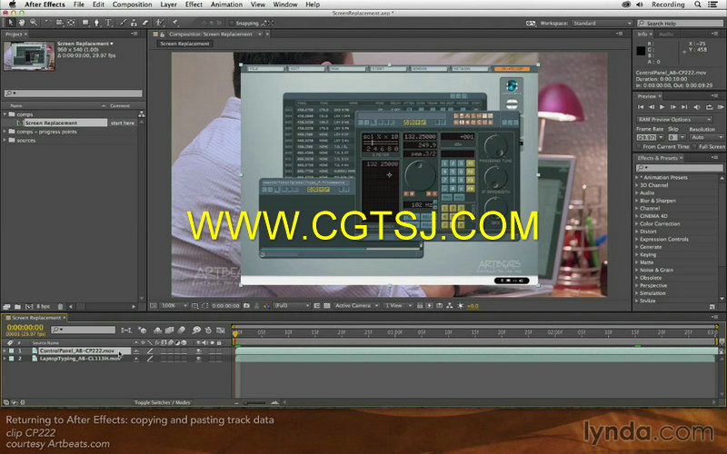Select the Rectangle shape tool

(85, 23)
